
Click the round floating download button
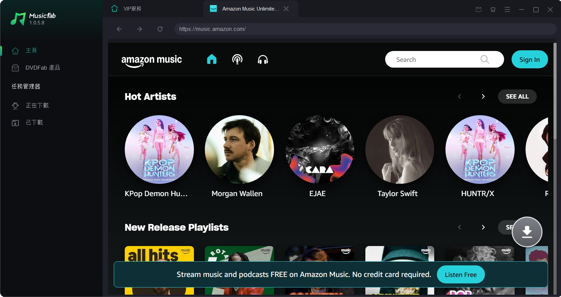527,232
